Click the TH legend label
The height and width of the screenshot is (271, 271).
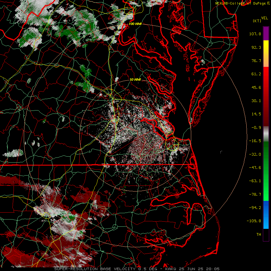(x=259, y=235)
